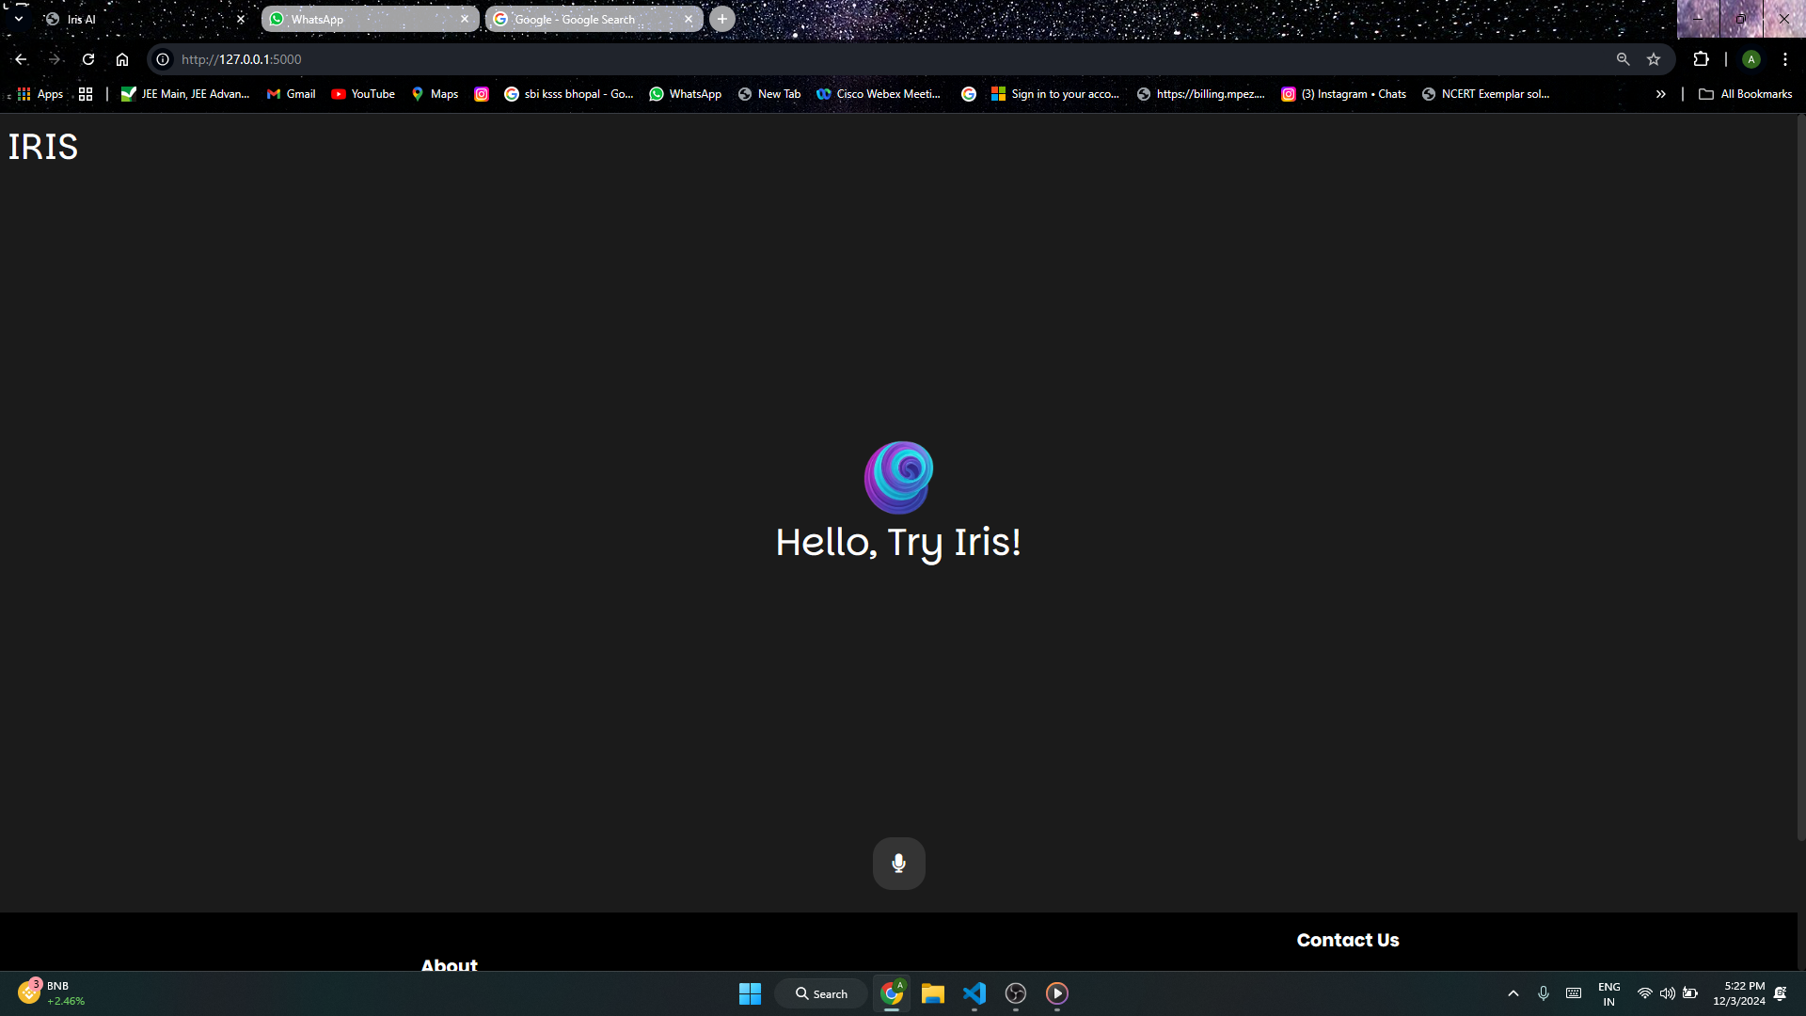Reload the current page
Image resolution: width=1806 pixels, height=1016 pixels.
pos(88,59)
